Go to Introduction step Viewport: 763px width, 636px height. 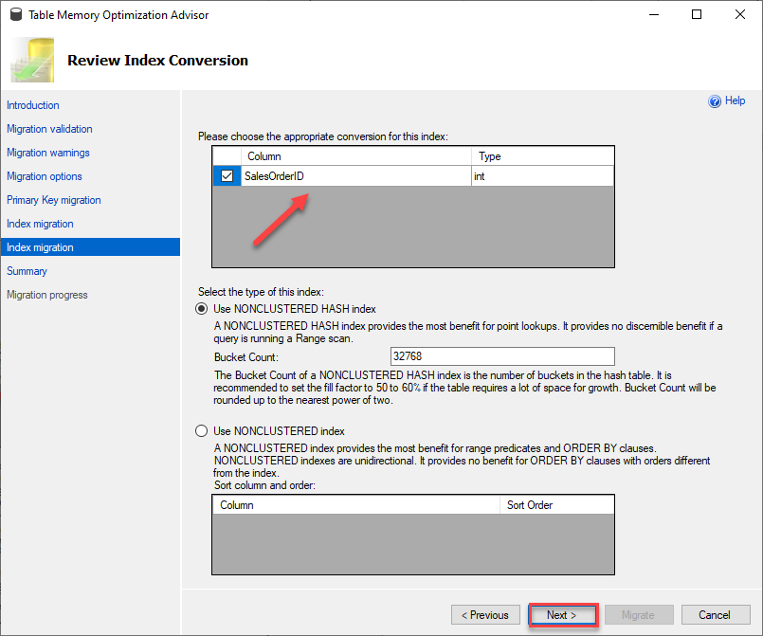click(33, 105)
